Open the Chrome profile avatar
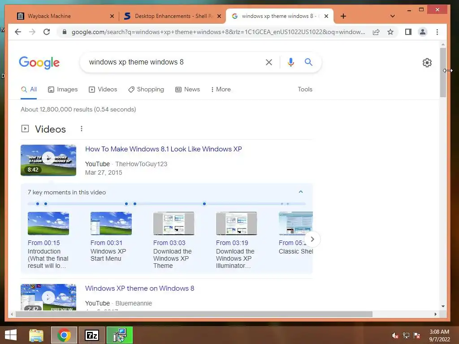 (422, 32)
